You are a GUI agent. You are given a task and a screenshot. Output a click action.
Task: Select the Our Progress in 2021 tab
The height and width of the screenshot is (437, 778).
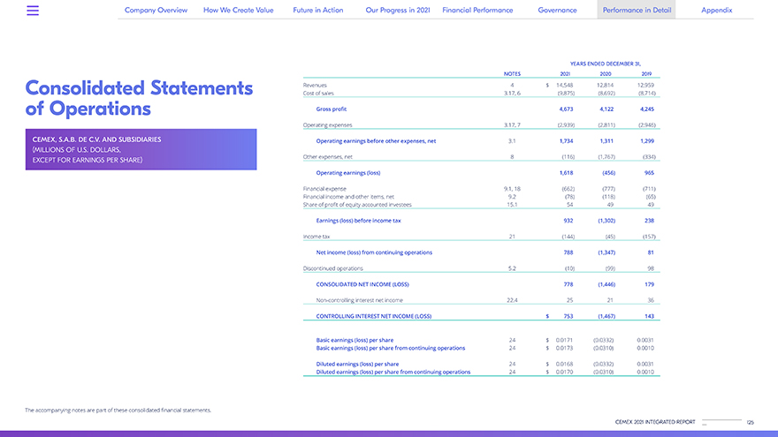pos(398,10)
